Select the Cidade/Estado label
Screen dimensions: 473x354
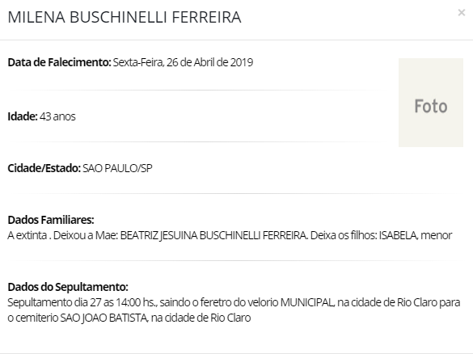tap(44, 168)
